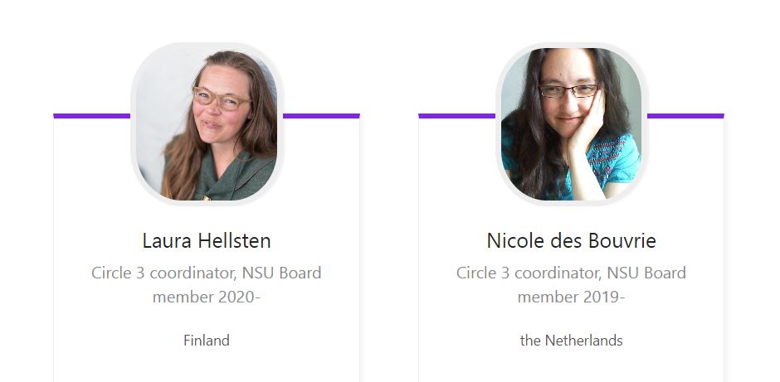
Task: Click the green jacket in Laura's photo
Action: click(239, 180)
